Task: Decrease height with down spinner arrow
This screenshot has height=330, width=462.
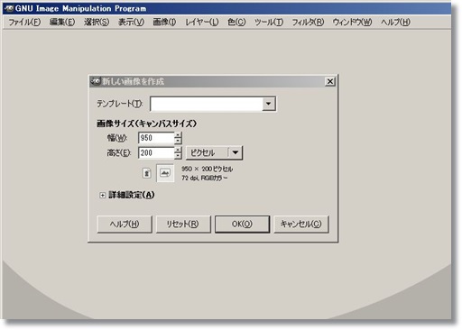Action: click(x=178, y=156)
